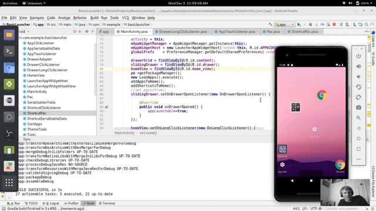Screen dimensions: 376x211
Task: Open the Profiler tool window tab
Action: click(x=71, y=203)
